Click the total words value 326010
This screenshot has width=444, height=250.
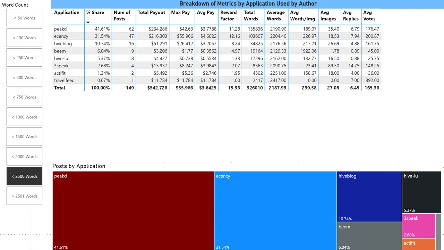254,88
